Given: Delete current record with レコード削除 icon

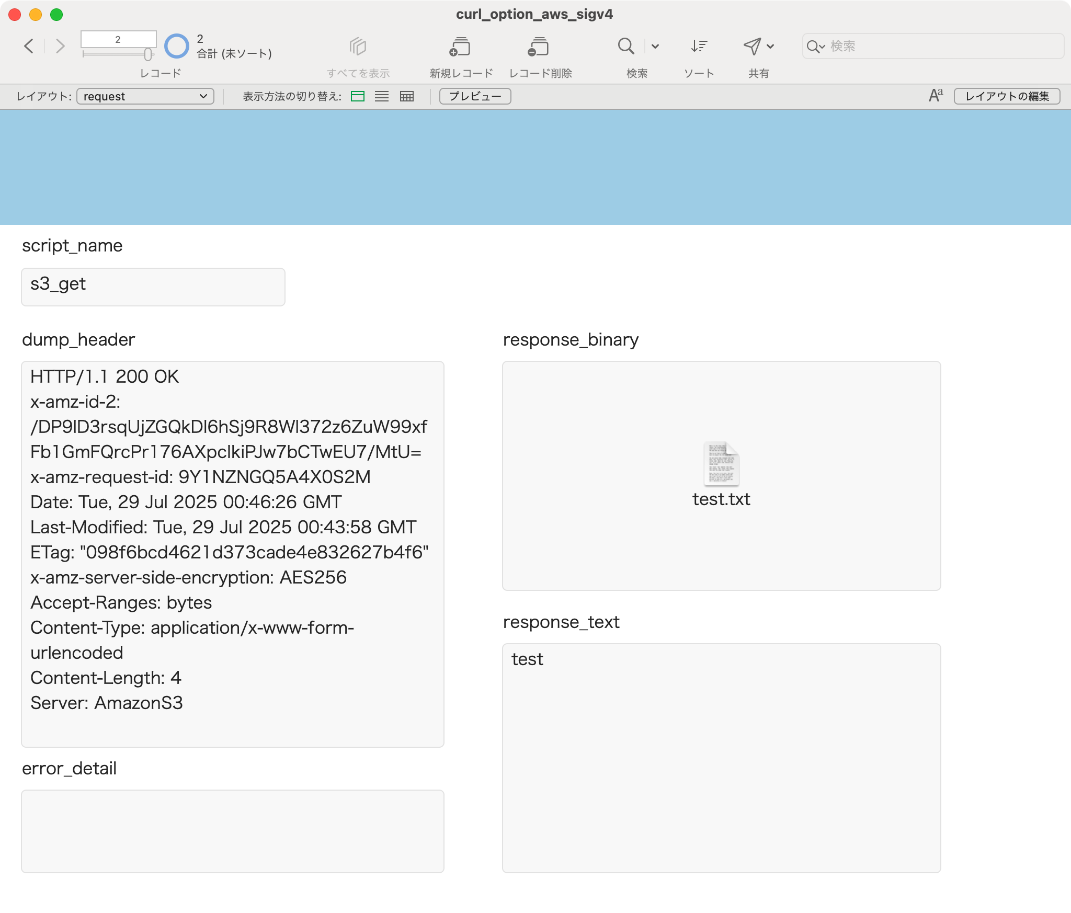Looking at the screenshot, I should [x=539, y=46].
